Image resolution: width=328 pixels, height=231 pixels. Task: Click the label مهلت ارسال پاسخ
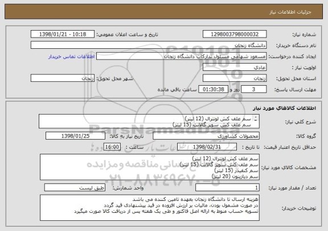(x=295, y=90)
